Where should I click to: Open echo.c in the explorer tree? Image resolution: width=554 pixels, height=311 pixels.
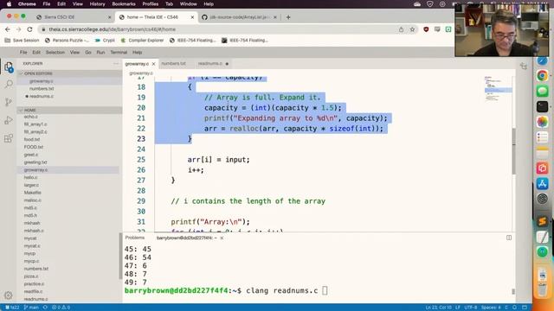pyautogui.click(x=31, y=117)
